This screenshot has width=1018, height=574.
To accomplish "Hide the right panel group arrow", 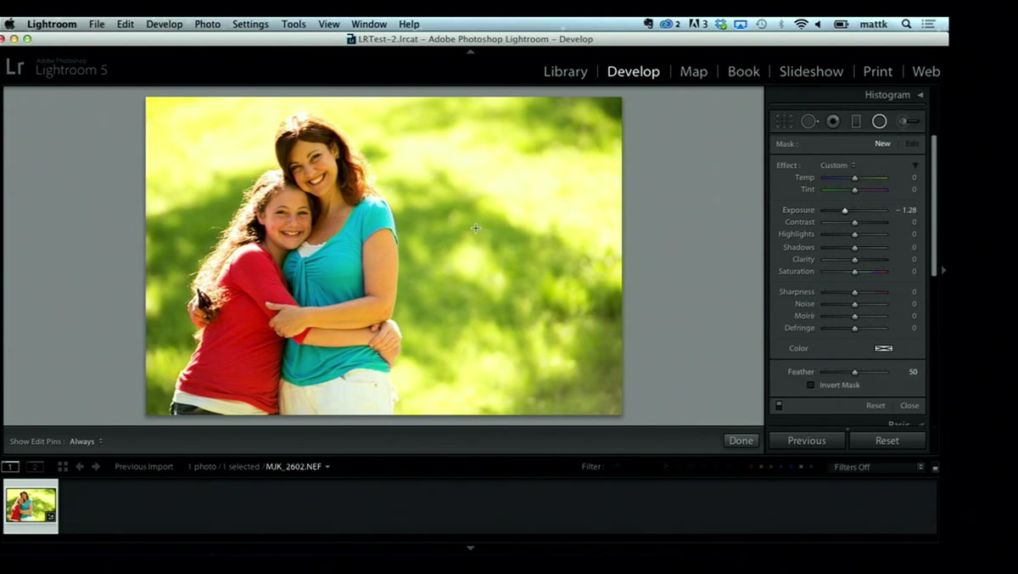I will [x=943, y=271].
